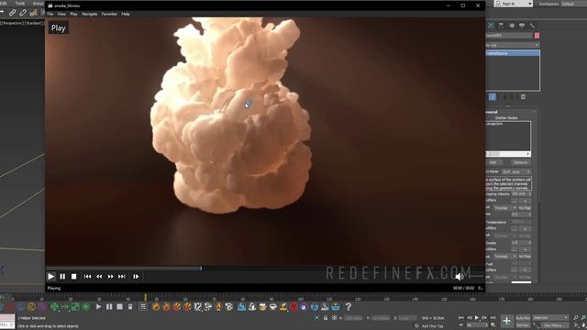587x330 pixels.
Task: Click the No Map button below outgoing velocity
Action: 525,208
